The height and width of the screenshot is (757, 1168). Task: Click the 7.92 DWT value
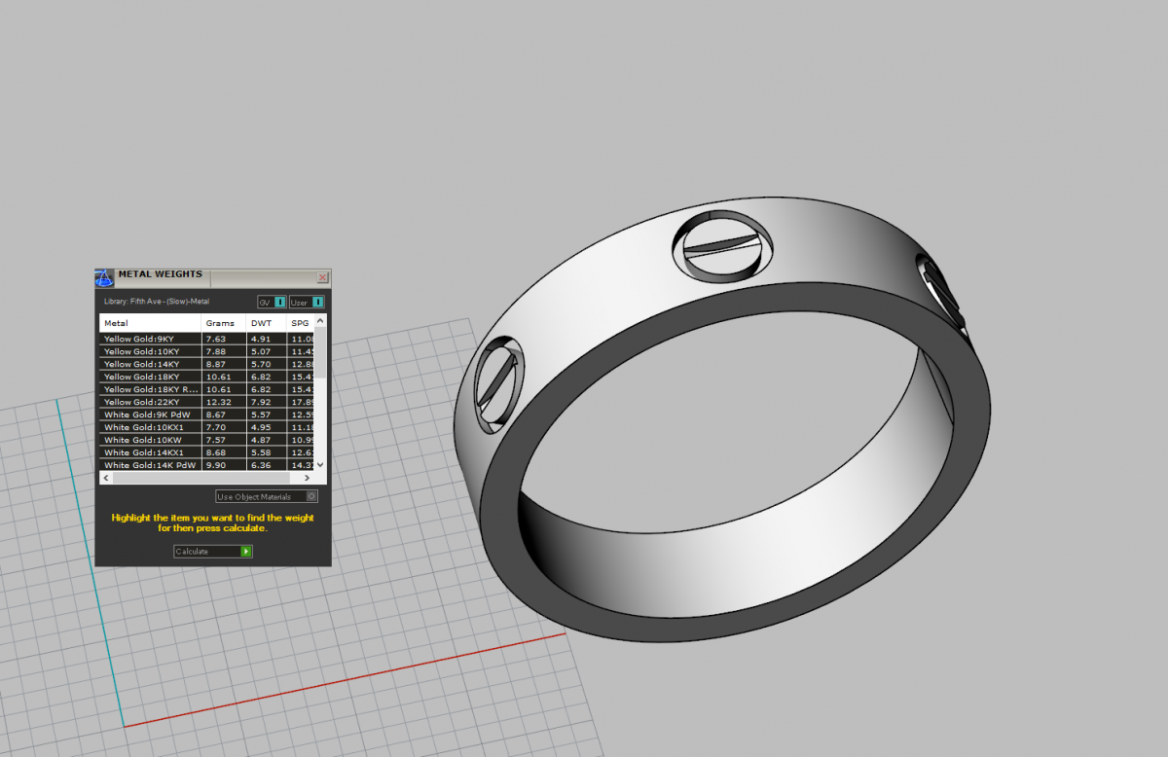click(x=261, y=402)
